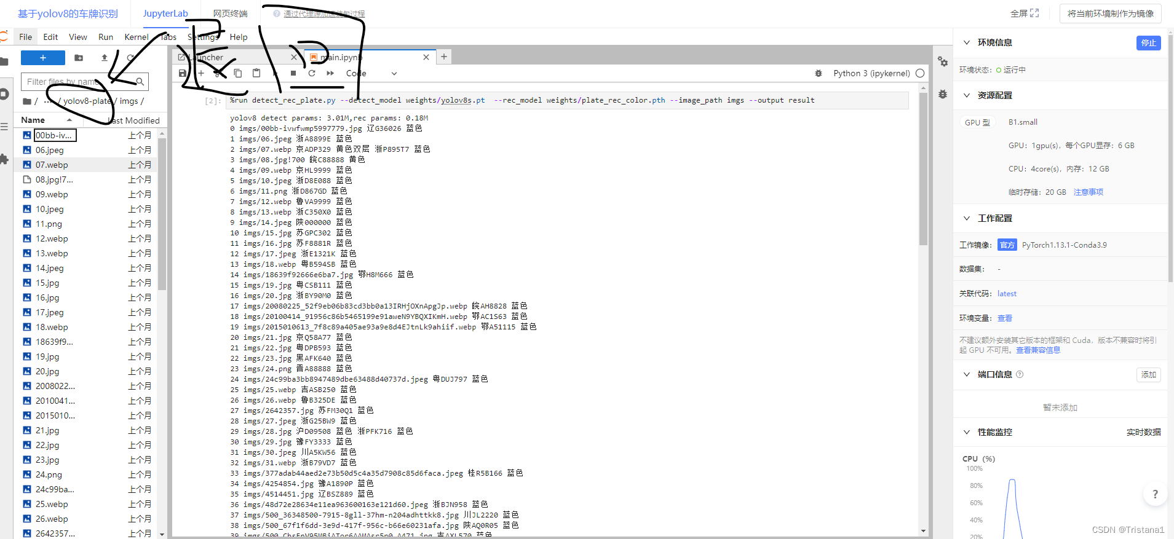Open the extension manager puzzle icon
1174x539 pixels.
pyautogui.click(x=4, y=159)
